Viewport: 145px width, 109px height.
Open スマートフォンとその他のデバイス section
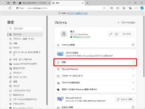(x=25, y=99)
